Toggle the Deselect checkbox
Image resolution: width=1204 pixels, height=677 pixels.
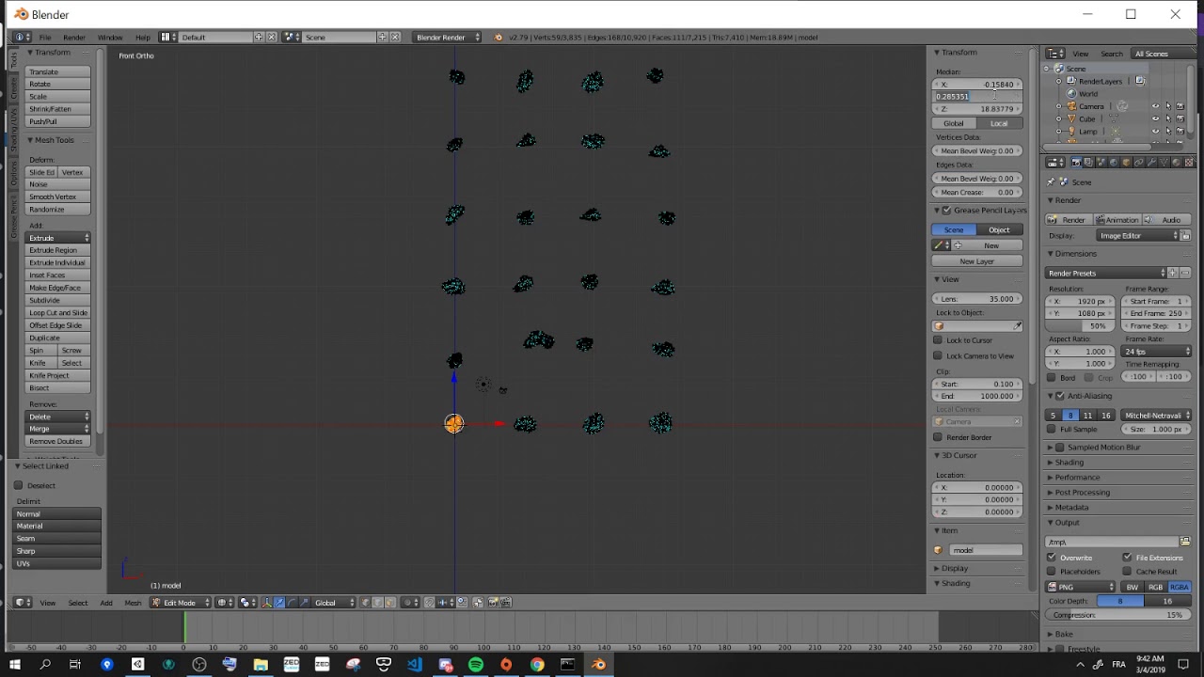[x=18, y=485]
